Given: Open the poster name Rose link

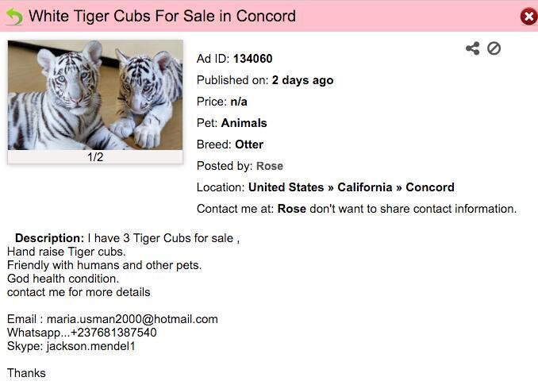Looking at the screenshot, I should [x=270, y=166].
